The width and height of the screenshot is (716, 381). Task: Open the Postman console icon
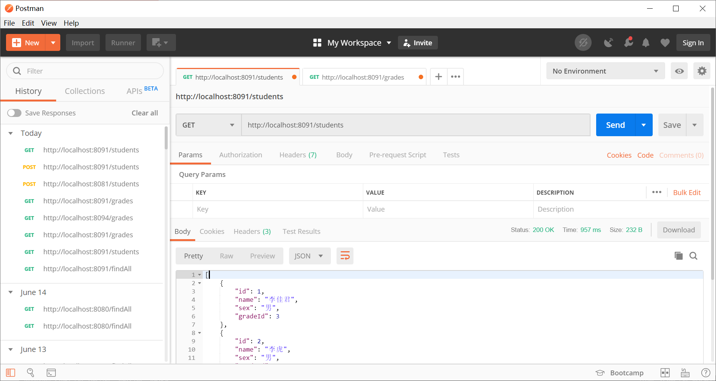coord(51,373)
